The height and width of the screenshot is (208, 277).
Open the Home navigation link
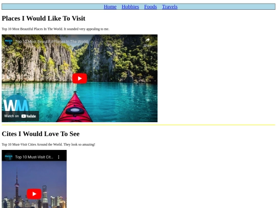tap(110, 7)
